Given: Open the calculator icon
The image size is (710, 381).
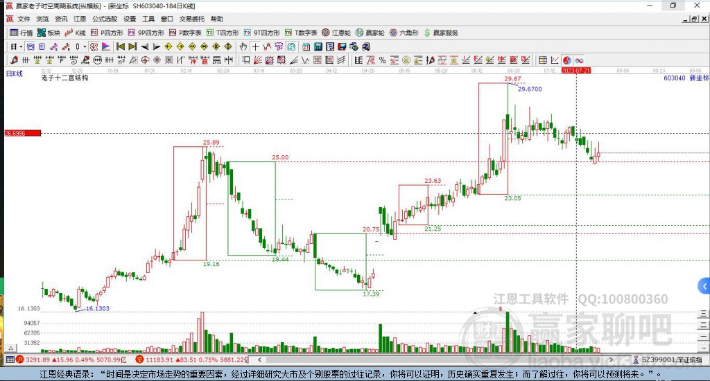Looking at the screenshot, I should click(318, 46).
